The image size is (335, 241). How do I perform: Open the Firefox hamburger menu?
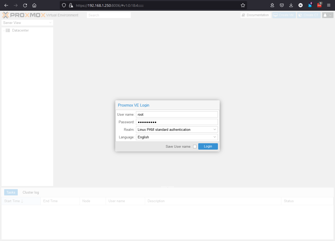[x=329, y=5]
